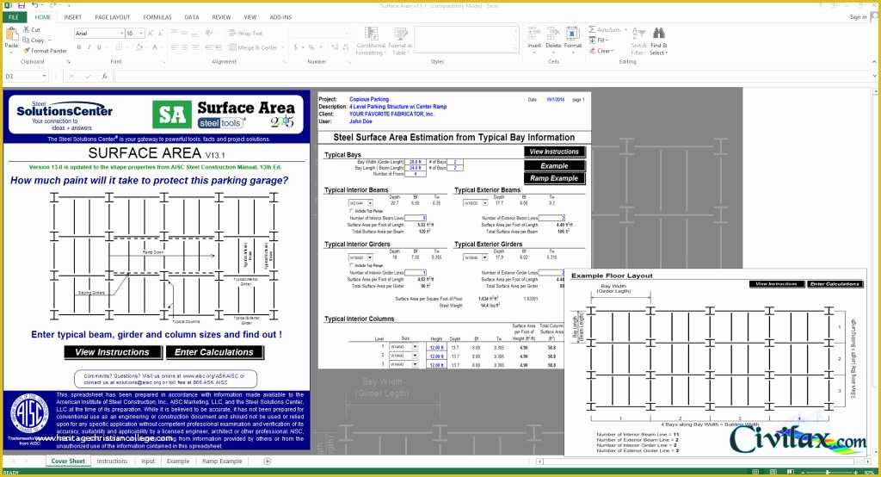This screenshot has height=477, width=881.
Task: Open column size dropdown for level 3
Action: point(415,364)
